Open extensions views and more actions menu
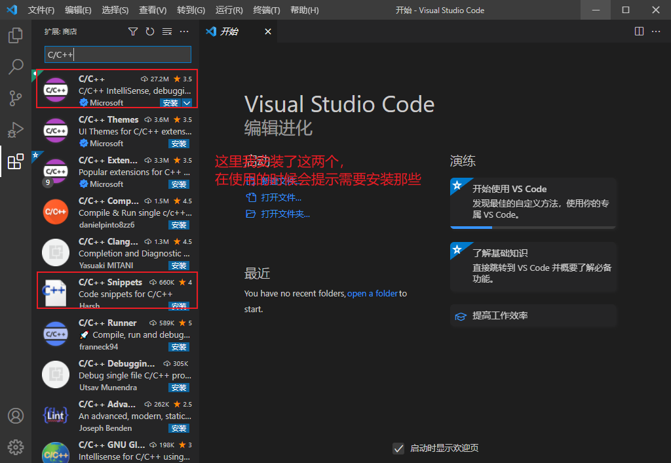Viewport: 671px width, 463px height. click(184, 31)
